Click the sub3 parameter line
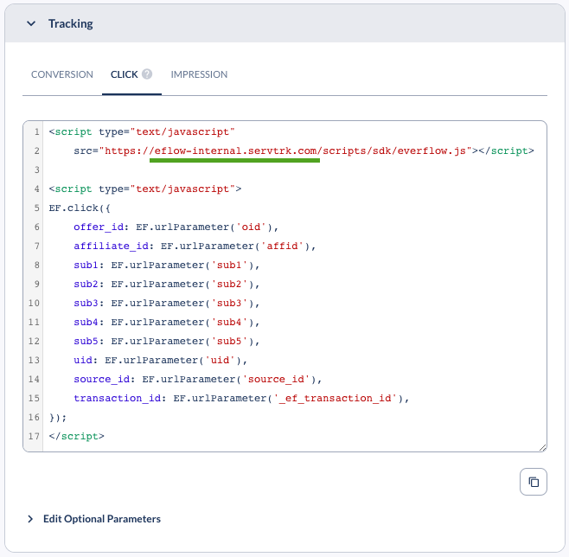 167,304
